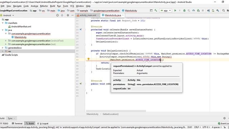Image resolution: width=229 pixels, height=129 pixels.
Task: Open the Tools menu
Action: pyautogui.click(x=65, y=6)
